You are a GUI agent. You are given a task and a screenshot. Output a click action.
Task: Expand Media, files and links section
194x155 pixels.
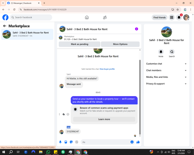click(x=166, y=77)
